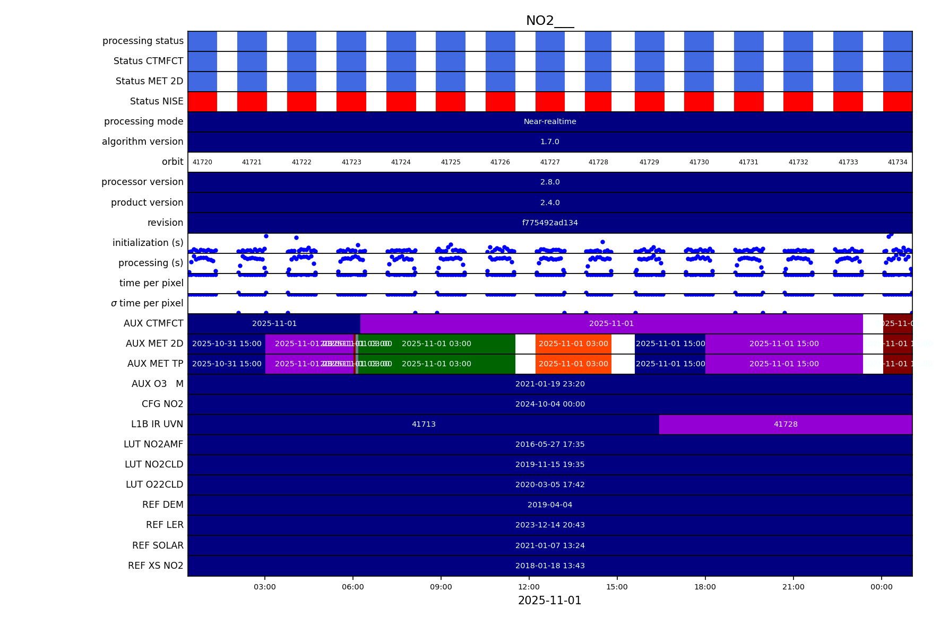Viewport: 940px width, 626px height.
Task: Click the L1B IR UVN segment labeled 41713
Action: (x=423, y=425)
